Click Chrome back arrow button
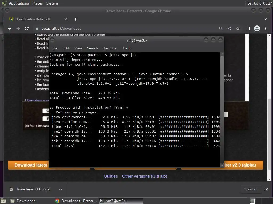This screenshot has height=204, width=273. coord(10,28)
